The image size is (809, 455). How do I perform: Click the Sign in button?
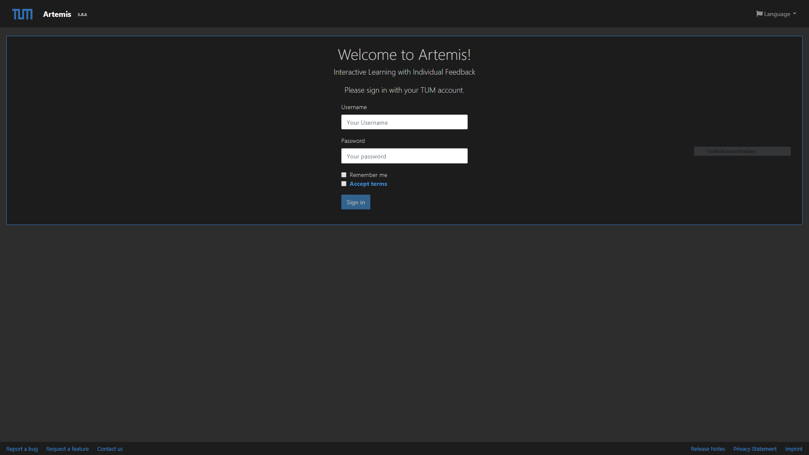(x=356, y=202)
